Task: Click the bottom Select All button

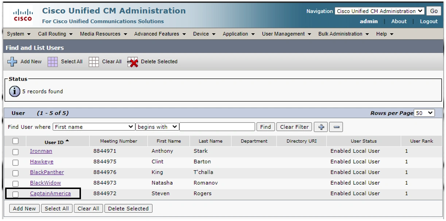Action: [x=57, y=209]
